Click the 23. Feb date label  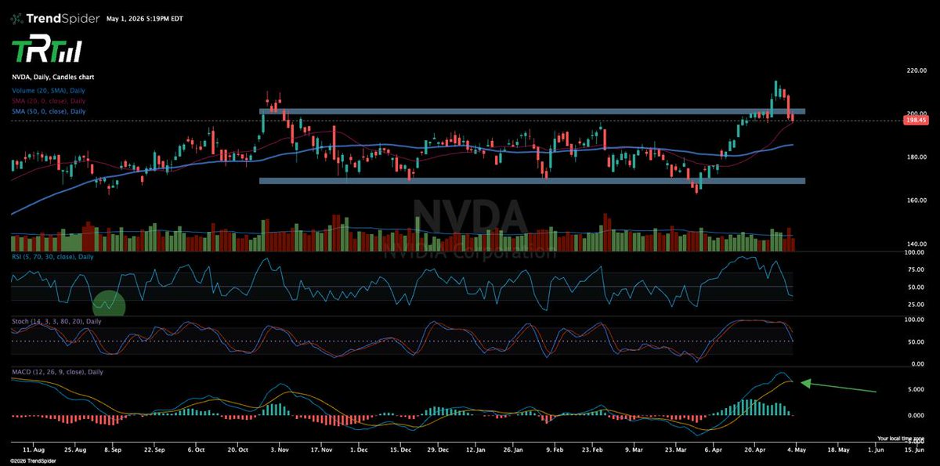[x=591, y=452]
